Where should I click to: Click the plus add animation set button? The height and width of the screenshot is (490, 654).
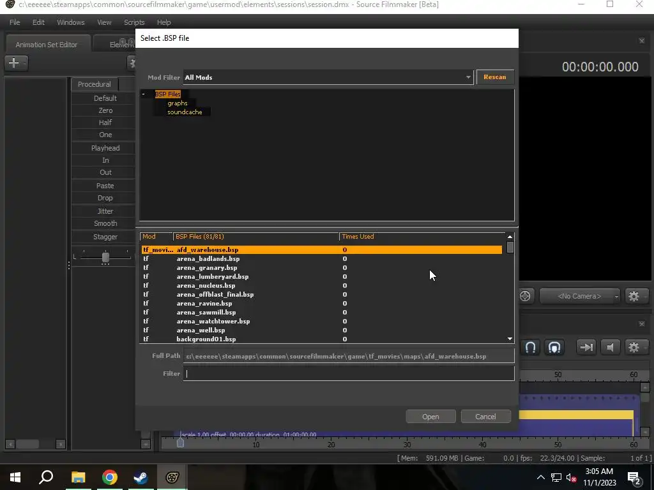click(16, 63)
